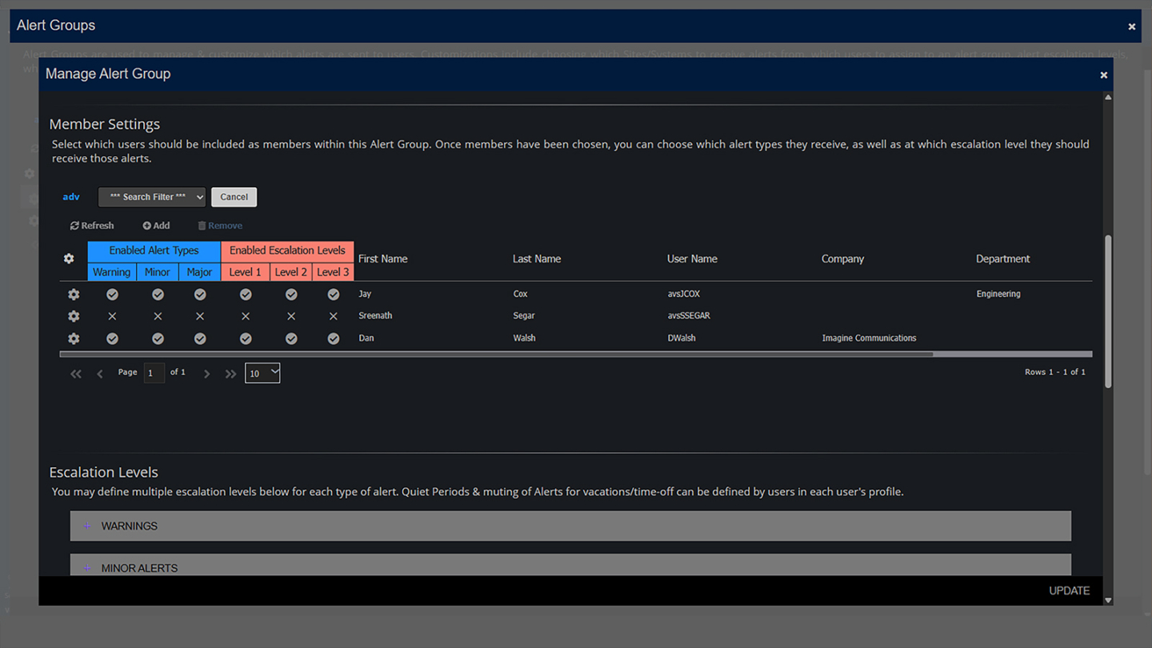Click the Minor column header
Screen dimensions: 1152x648
click(157, 272)
